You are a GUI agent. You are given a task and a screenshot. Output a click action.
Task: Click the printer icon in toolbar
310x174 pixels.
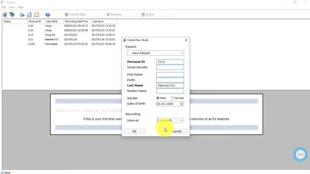[x=22, y=14]
